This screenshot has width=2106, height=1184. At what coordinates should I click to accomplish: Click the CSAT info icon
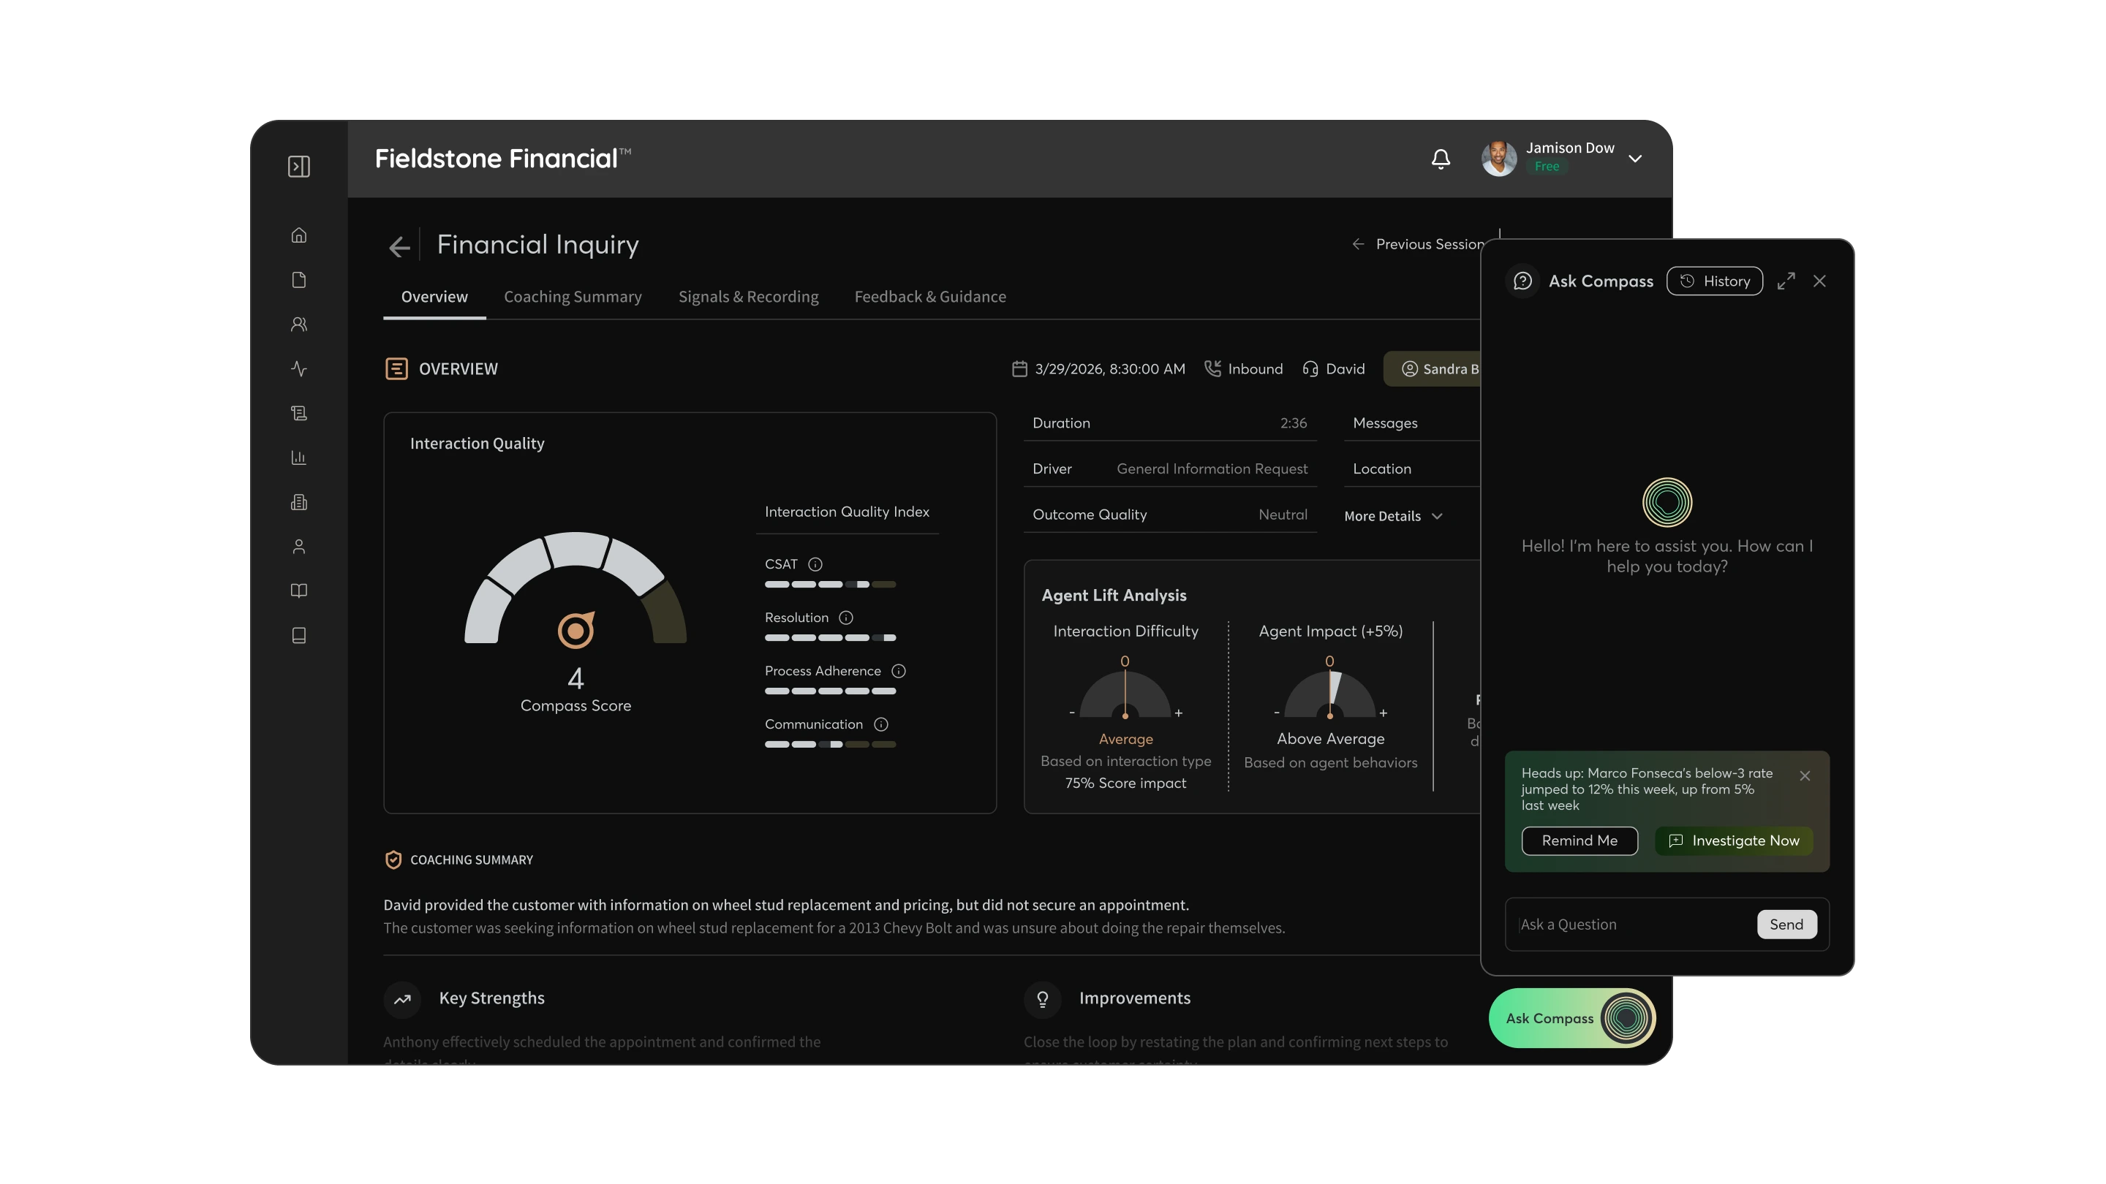pyautogui.click(x=815, y=563)
